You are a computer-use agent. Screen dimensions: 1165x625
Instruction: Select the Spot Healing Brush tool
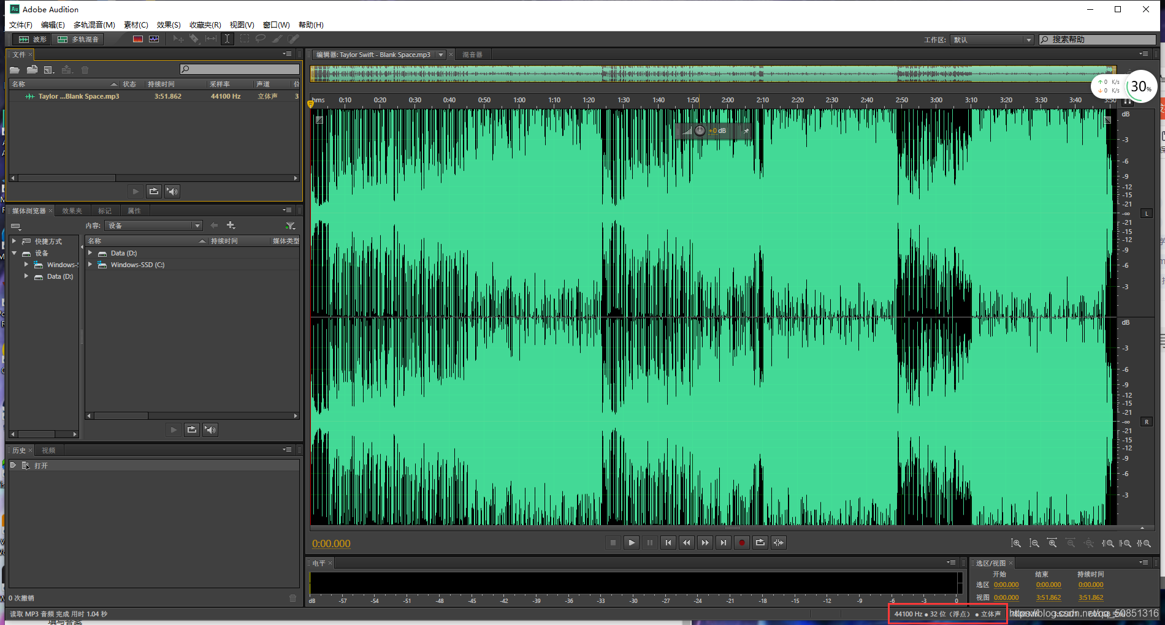pyautogui.click(x=294, y=39)
